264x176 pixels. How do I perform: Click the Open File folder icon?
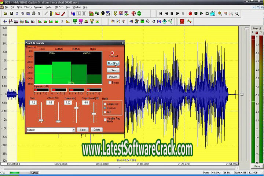6,14
